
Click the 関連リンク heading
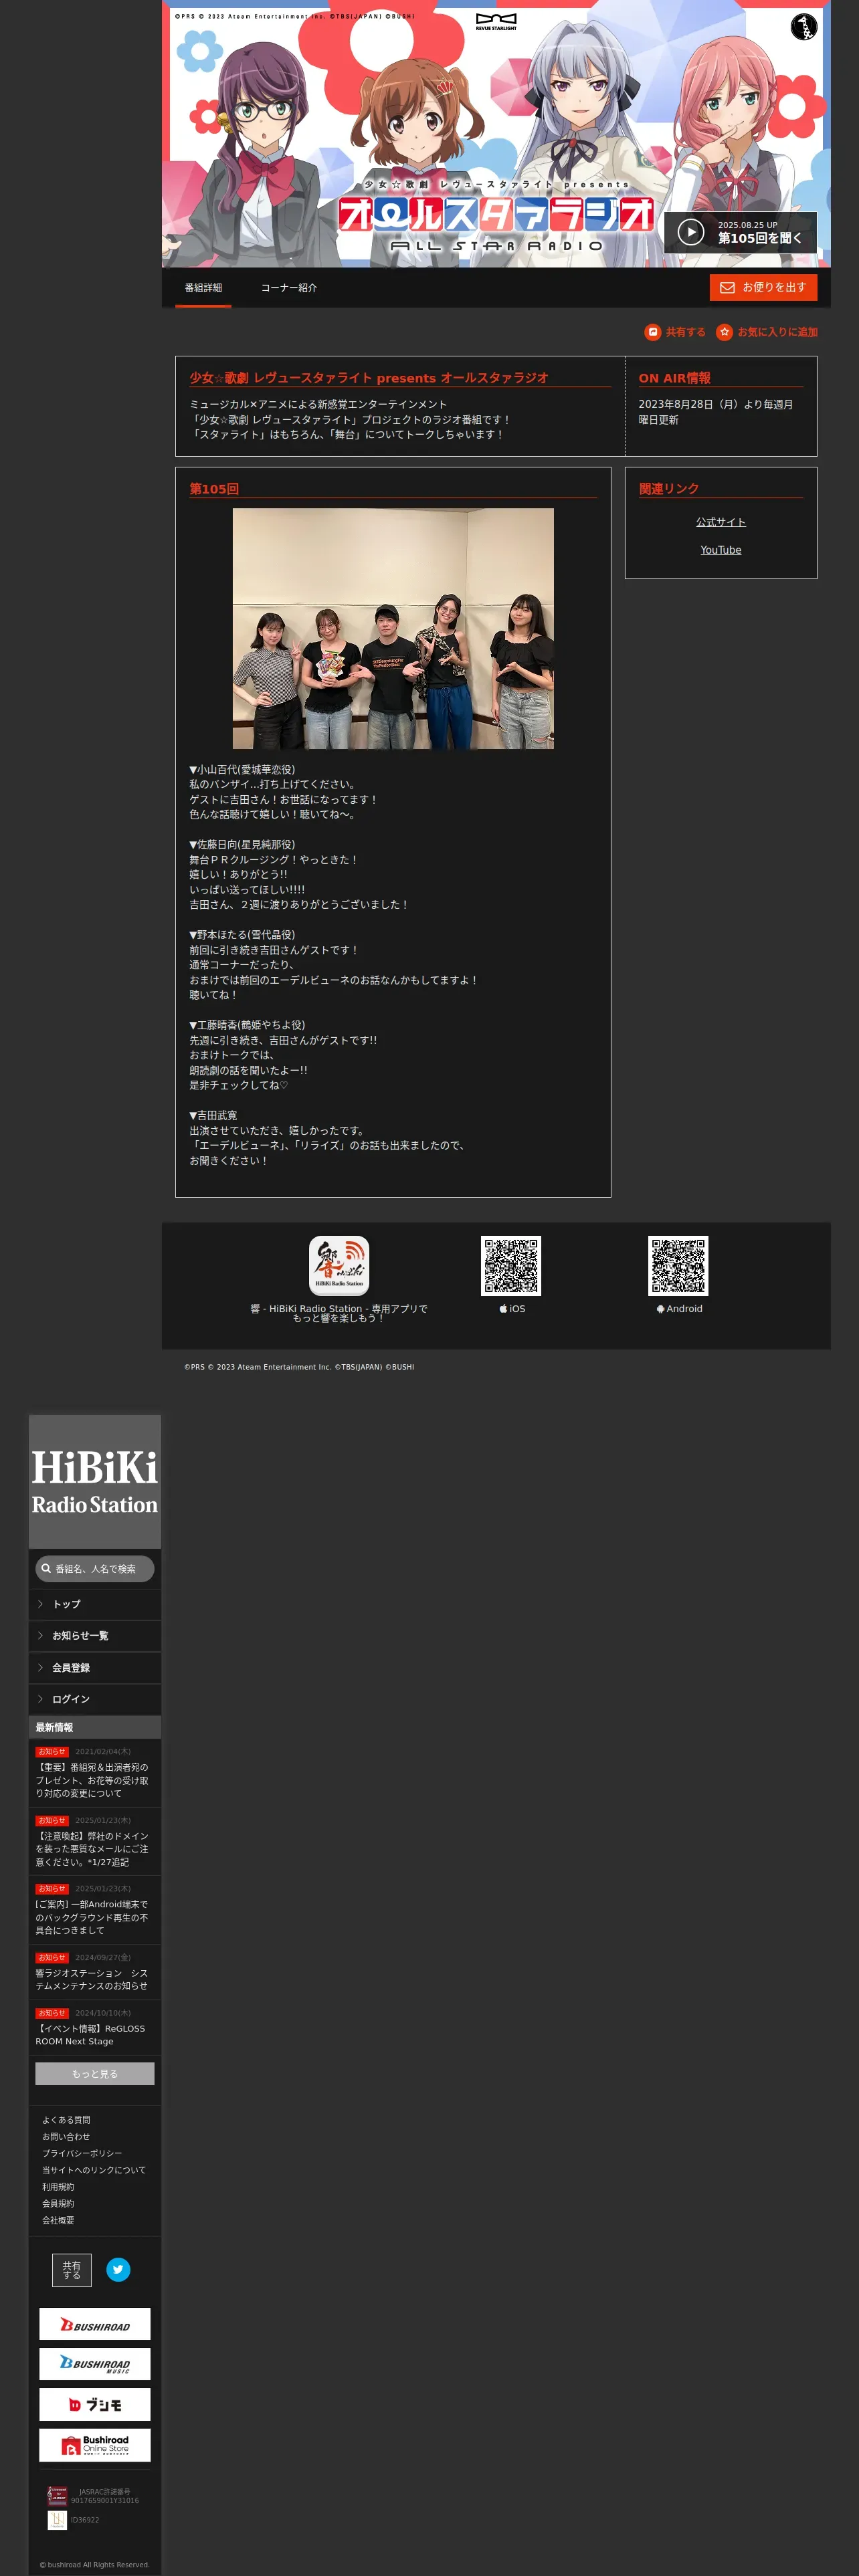pos(669,489)
